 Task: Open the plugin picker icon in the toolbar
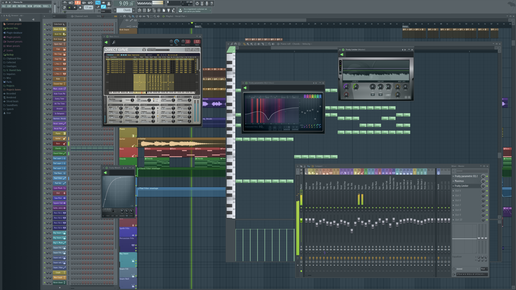pos(169,10)
